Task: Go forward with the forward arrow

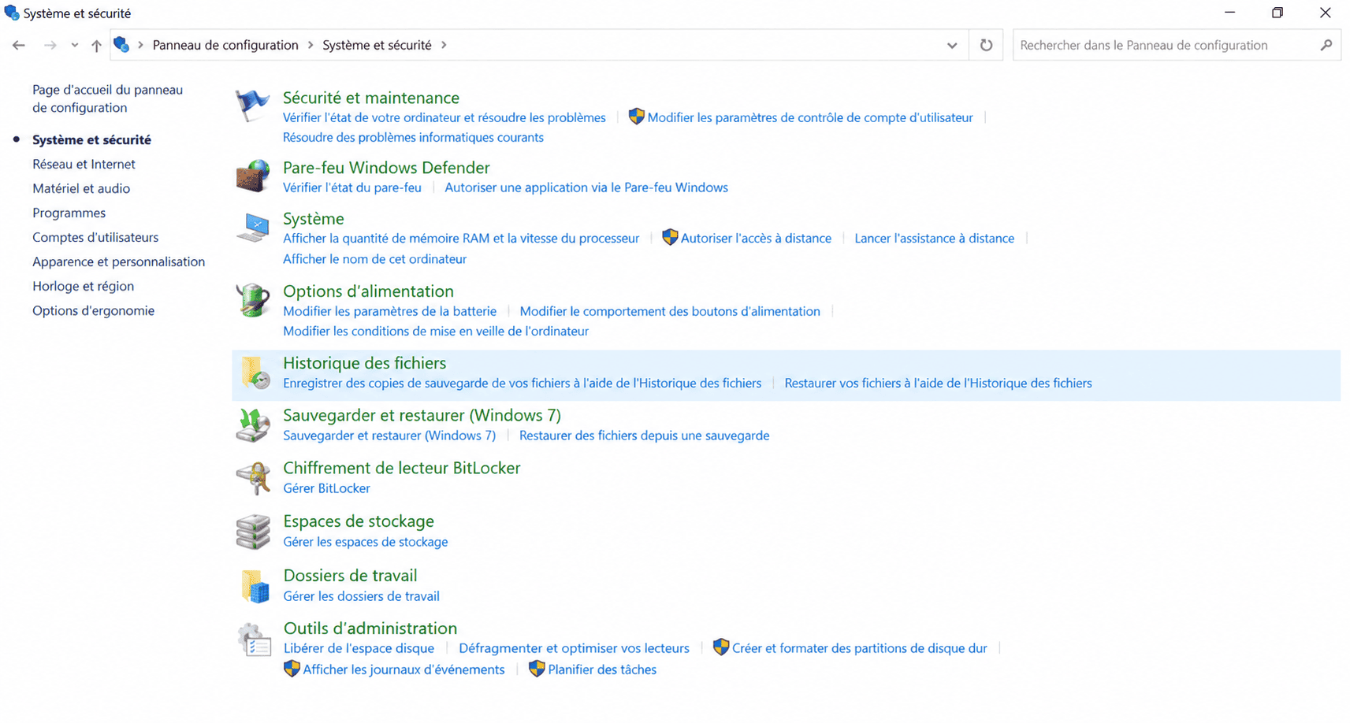Action: [50, 45]
